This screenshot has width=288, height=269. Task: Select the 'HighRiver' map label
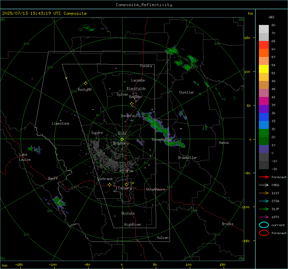click(133, 225)
